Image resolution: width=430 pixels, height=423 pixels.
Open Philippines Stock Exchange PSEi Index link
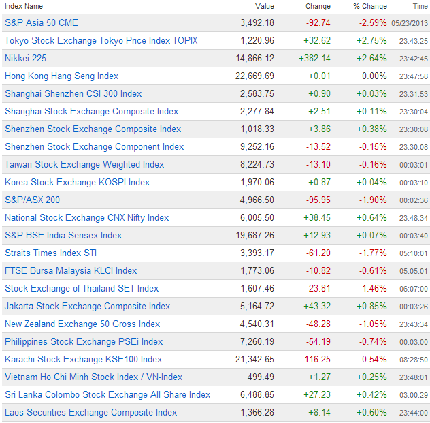click(x=84, y=341)
